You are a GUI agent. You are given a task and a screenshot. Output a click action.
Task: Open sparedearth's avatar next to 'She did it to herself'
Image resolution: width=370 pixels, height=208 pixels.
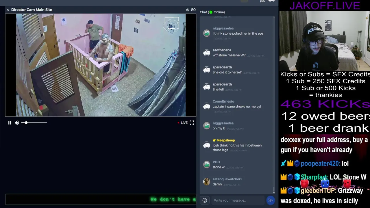tap(206, 70)
